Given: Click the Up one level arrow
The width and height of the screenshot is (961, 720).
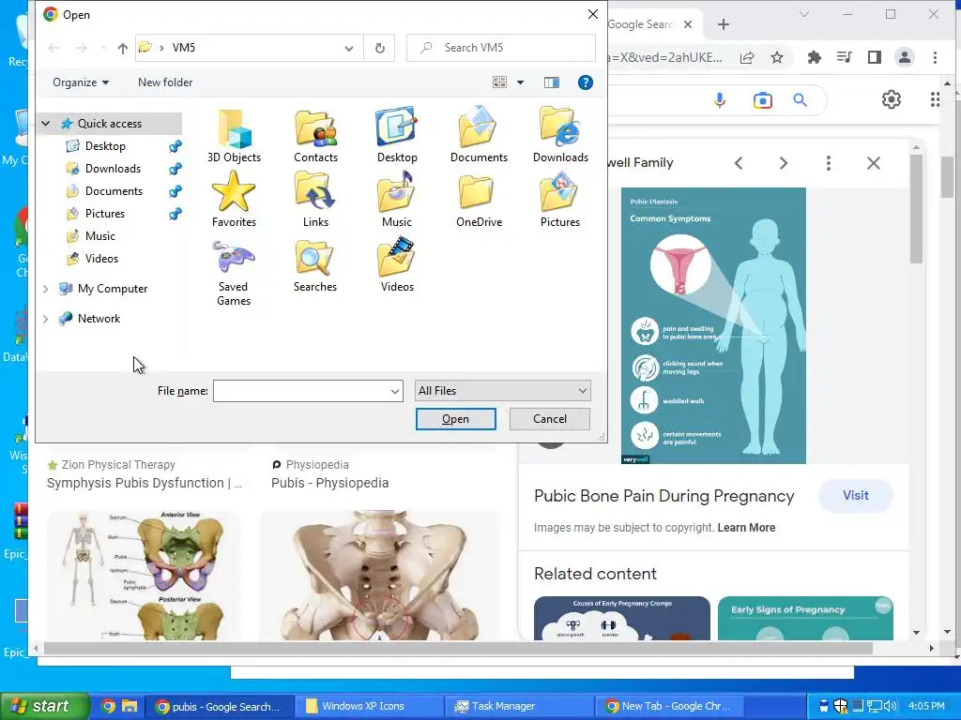Looking at the screenshot, I should click(123, 48).
